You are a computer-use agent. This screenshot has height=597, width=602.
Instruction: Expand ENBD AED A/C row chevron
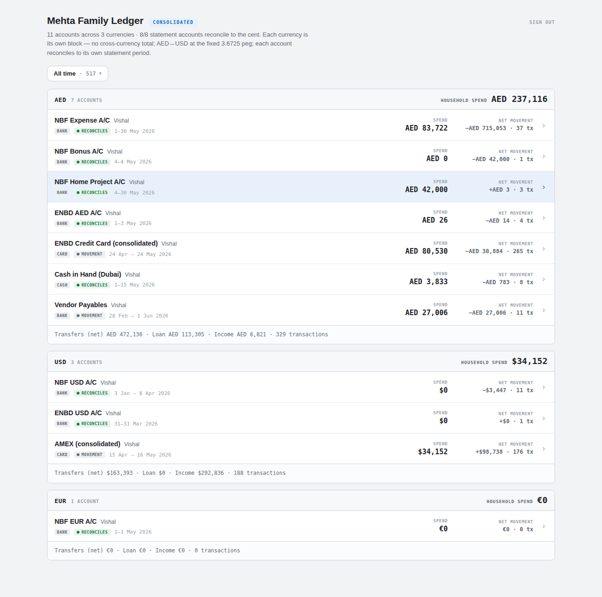(544, 217)
